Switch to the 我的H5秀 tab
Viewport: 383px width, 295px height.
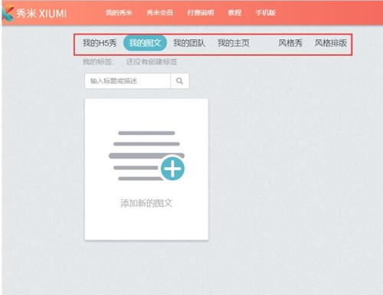coord(100,43)
